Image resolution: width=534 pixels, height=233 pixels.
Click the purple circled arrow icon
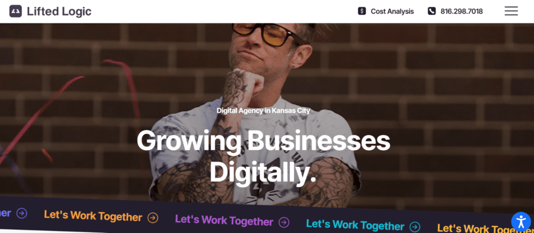click(x=284, y=223)
